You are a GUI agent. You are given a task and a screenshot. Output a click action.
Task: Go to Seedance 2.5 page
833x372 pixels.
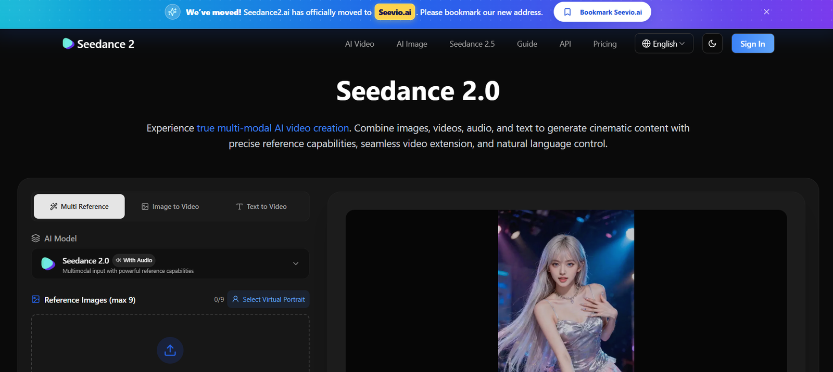pos(472,44)
